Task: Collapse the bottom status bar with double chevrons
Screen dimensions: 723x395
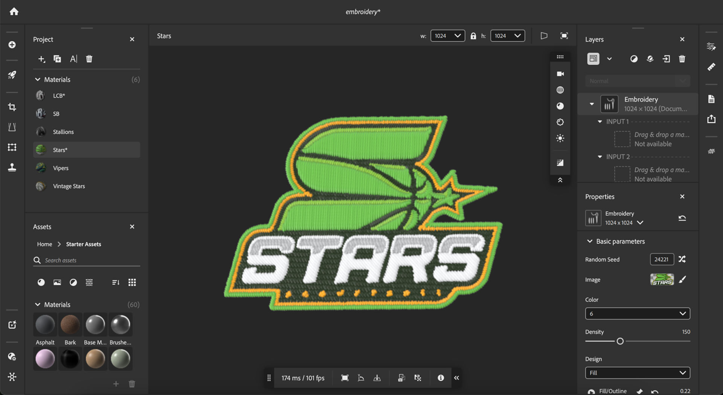Action: [x=456, y=378]
